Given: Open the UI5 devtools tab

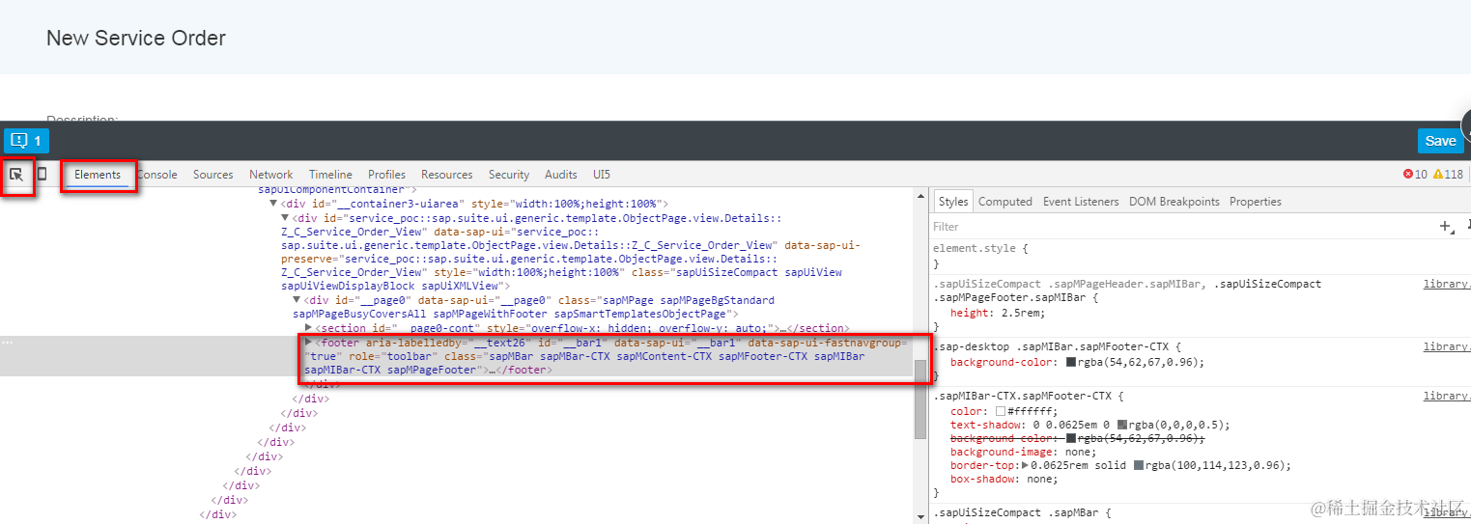Looking at the screenshot, I should tap(601, 175).
